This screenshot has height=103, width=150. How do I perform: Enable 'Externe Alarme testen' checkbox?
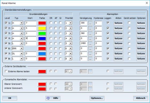point(6,71)
